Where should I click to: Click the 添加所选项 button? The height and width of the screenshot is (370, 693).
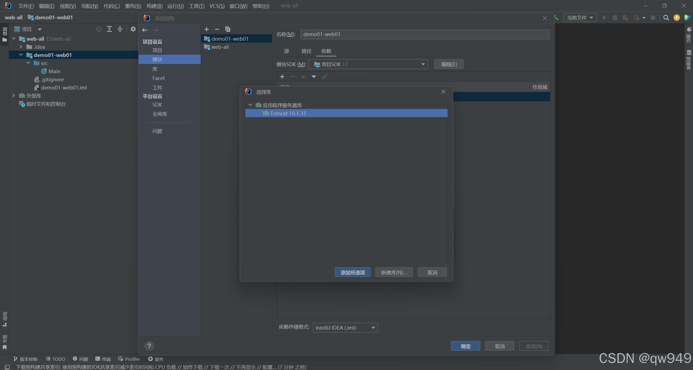(x=353, y=272)
